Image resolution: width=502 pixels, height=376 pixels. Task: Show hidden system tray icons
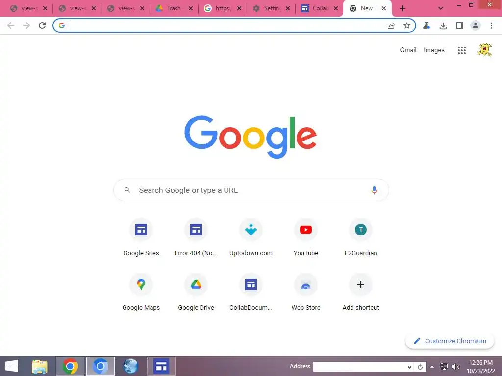(432, 367)
